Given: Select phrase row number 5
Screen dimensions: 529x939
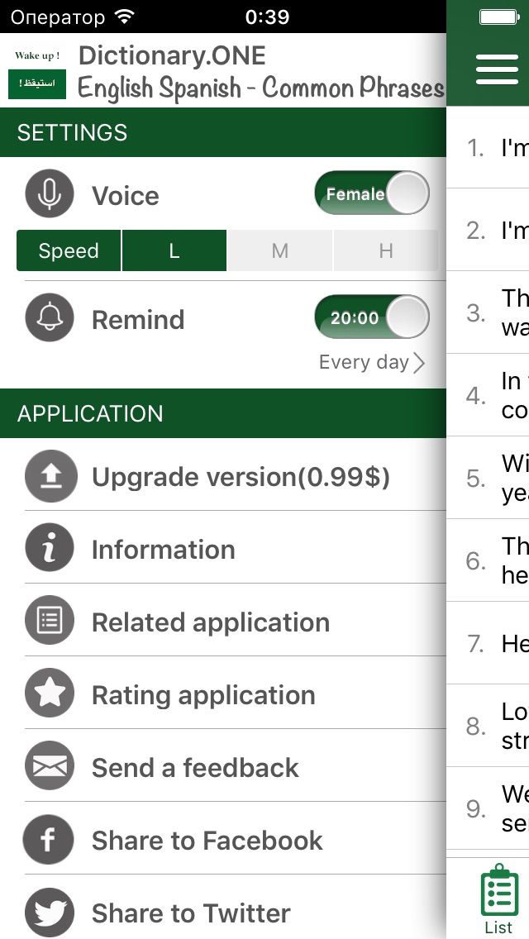Looking at the screenshot, I should (x=488, y=478).
